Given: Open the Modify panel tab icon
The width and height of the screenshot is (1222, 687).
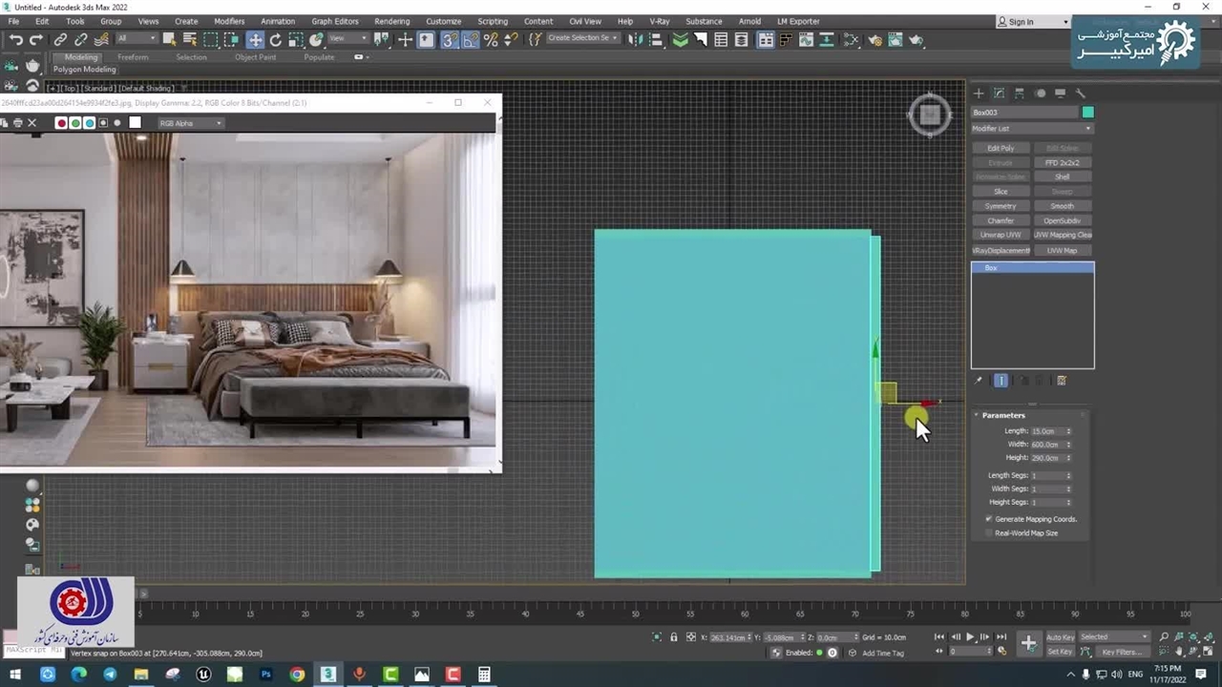Looking at the screenshot, I should coord(999,94).
